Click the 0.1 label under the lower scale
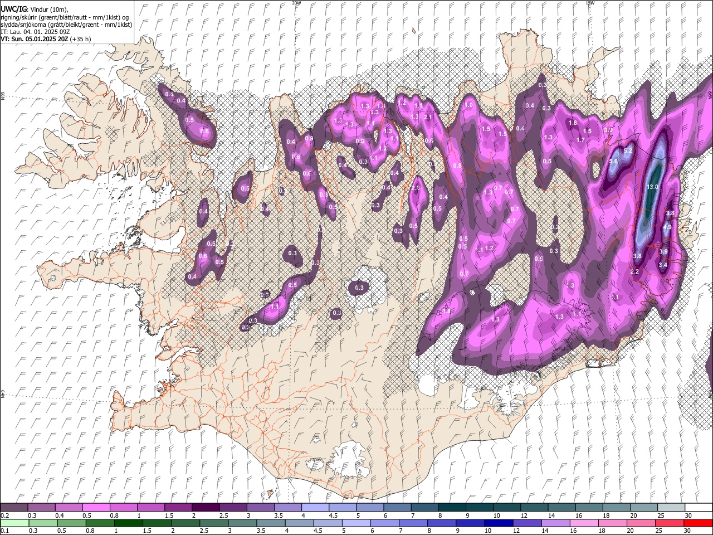Viewport: 713px width, 535px height. pyautogui.click(x=4, y=531)
